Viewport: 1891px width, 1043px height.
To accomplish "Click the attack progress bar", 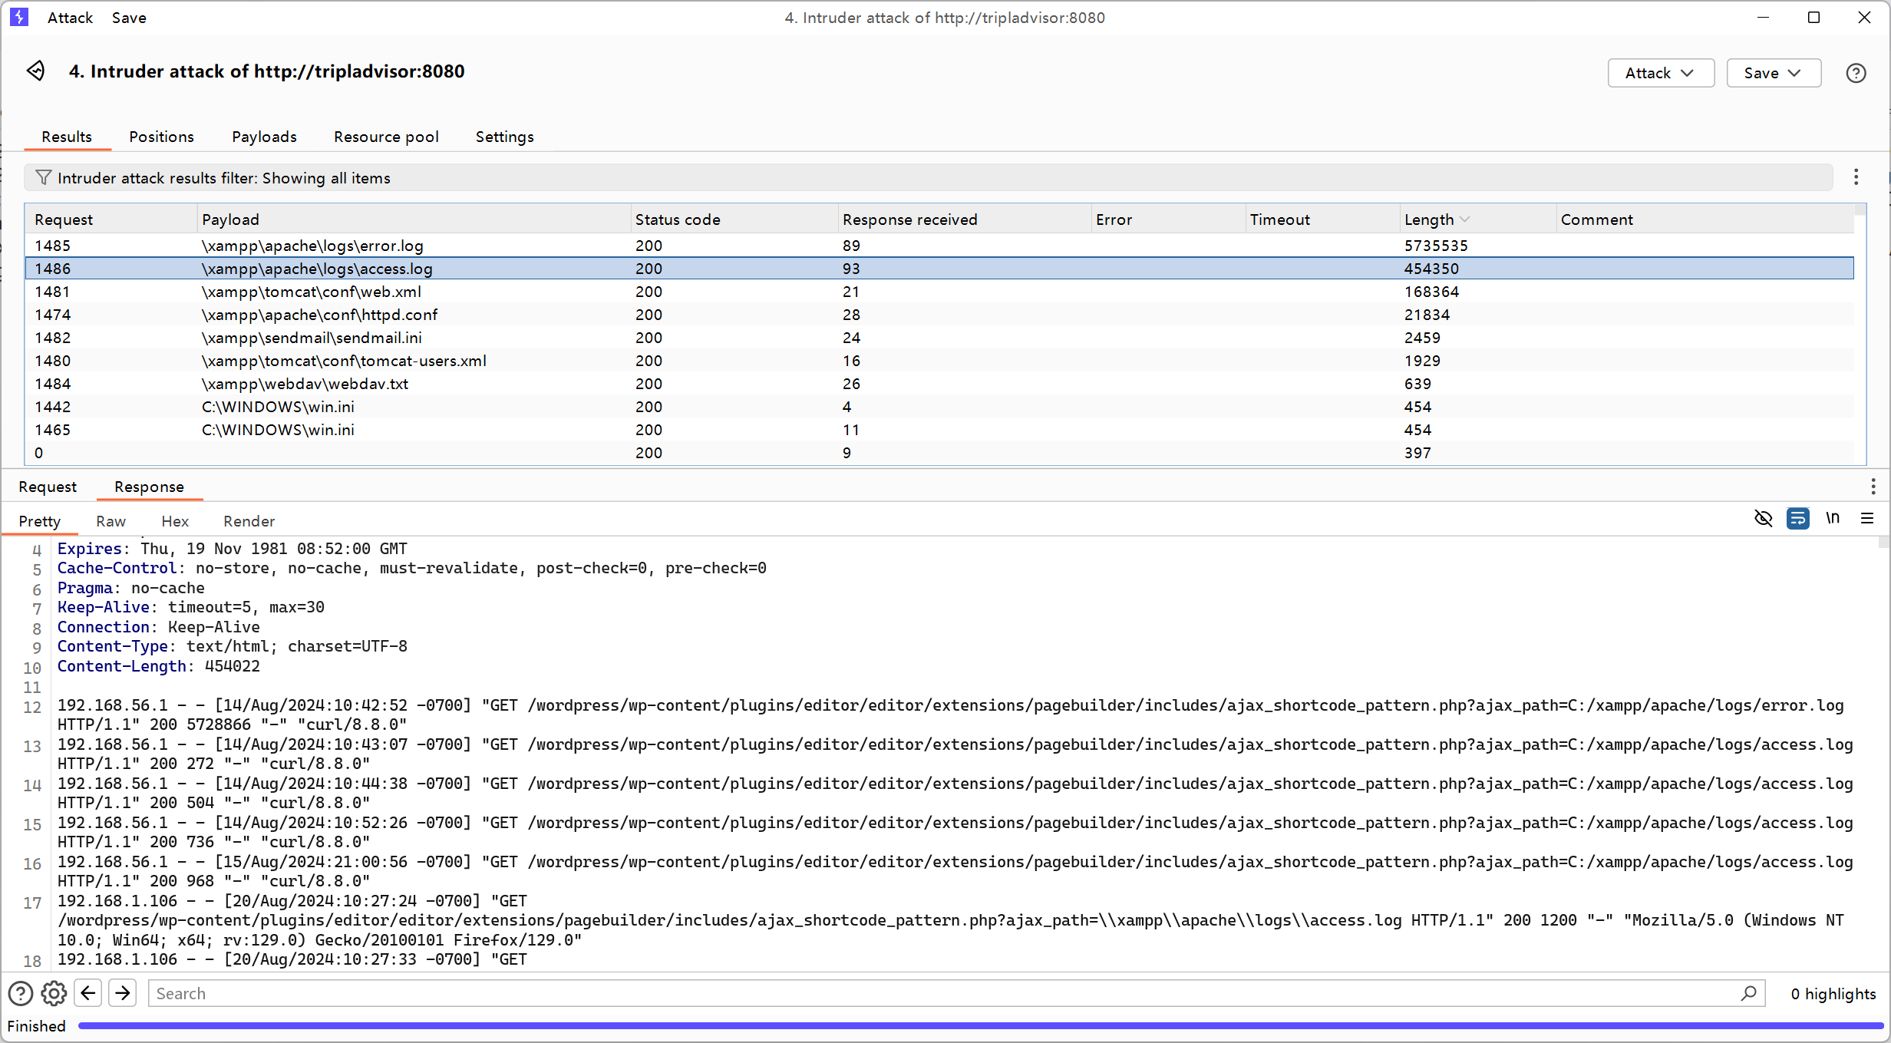I will (x=980, y=1025).
